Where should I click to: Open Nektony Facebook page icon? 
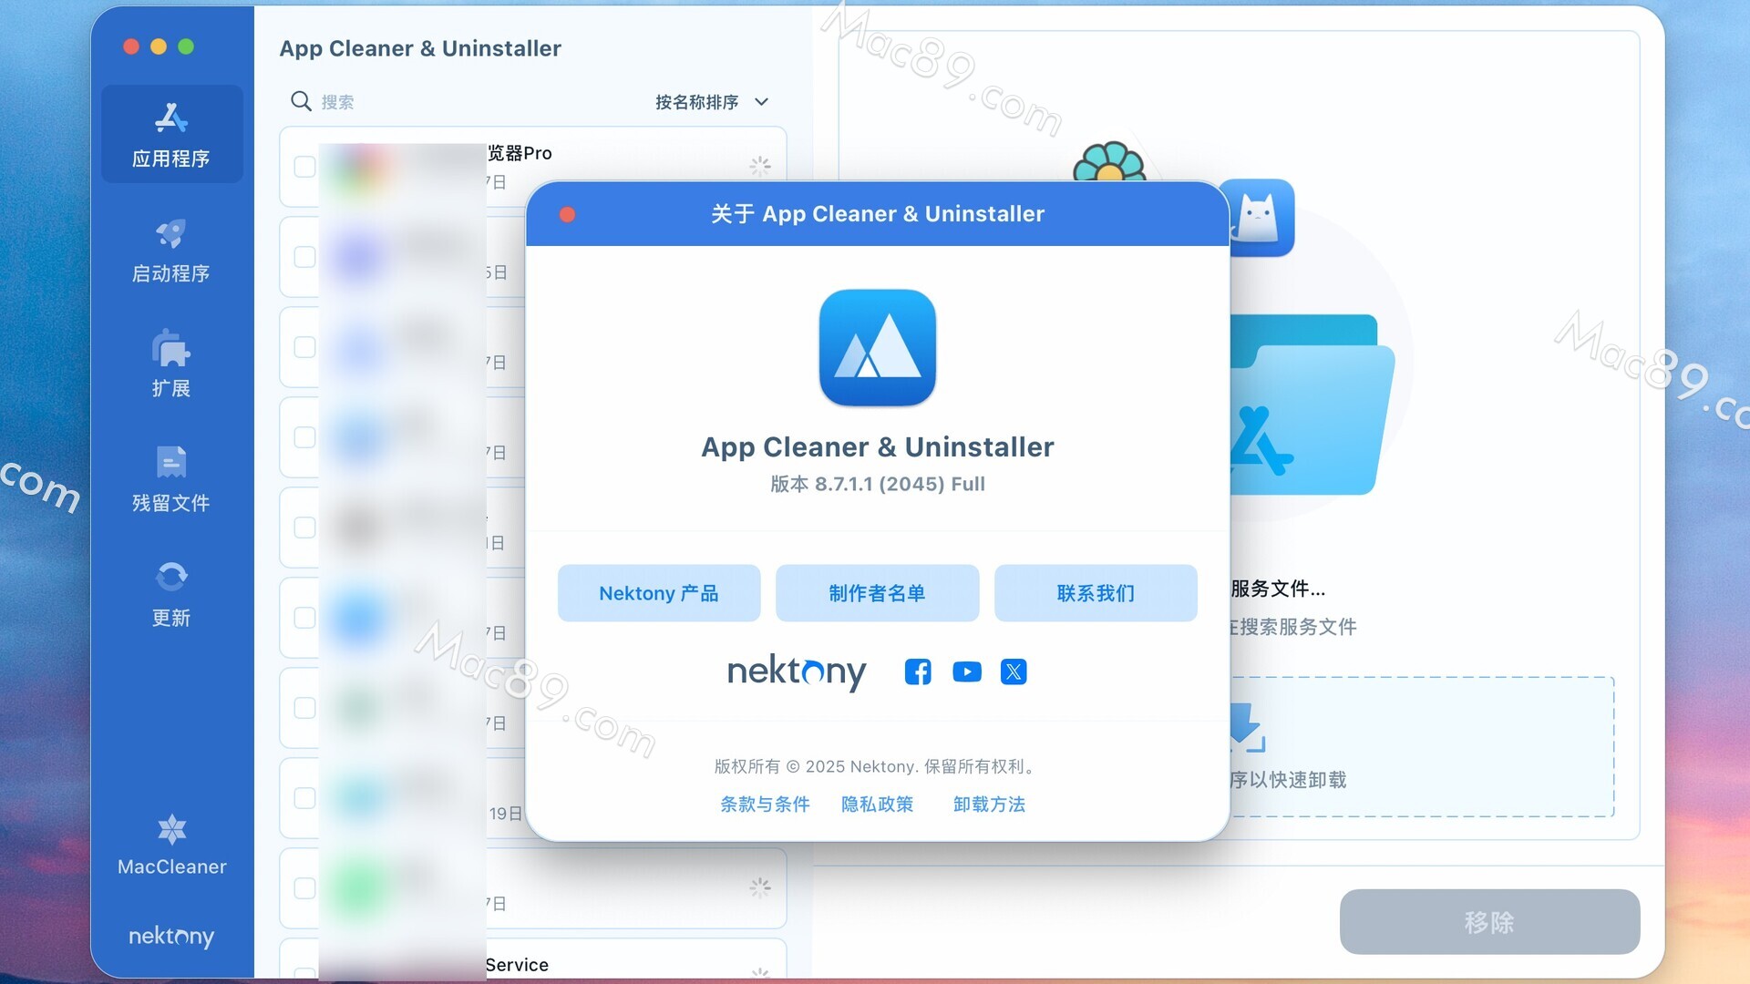point(918,672)
